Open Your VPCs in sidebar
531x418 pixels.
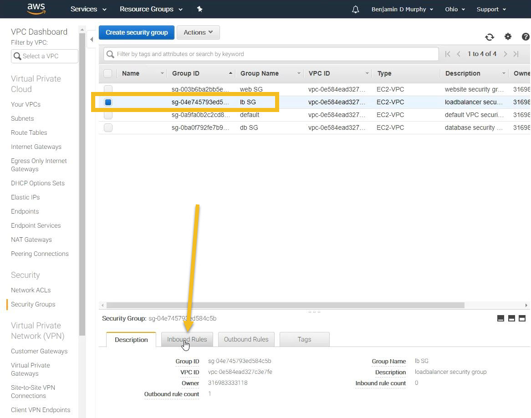point(26,104)
